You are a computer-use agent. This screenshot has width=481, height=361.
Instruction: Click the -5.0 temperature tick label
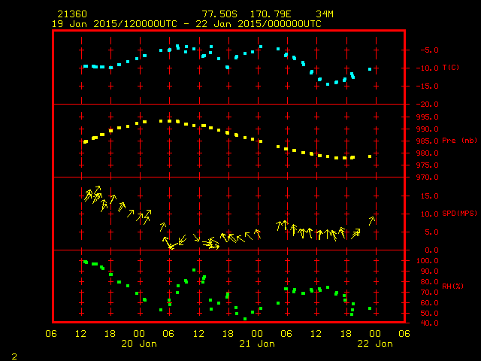click(429, 50)
